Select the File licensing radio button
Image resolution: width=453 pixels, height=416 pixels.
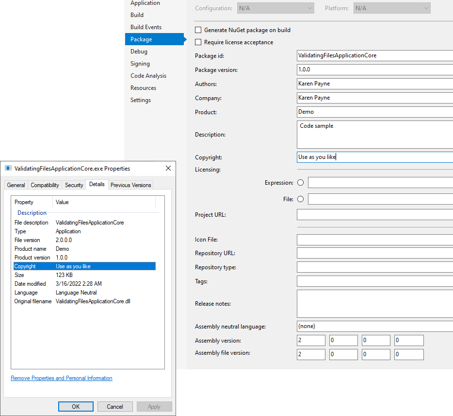coord(300,199)
